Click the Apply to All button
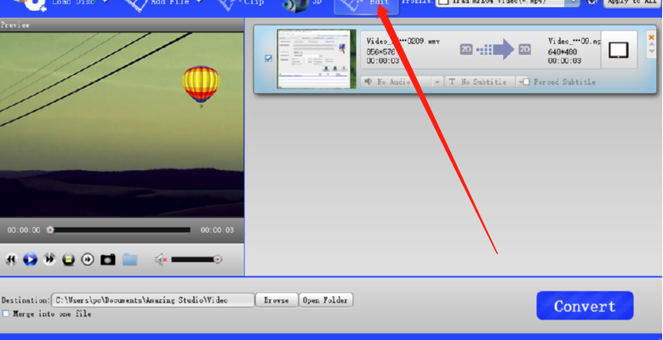 pos(632,3)
